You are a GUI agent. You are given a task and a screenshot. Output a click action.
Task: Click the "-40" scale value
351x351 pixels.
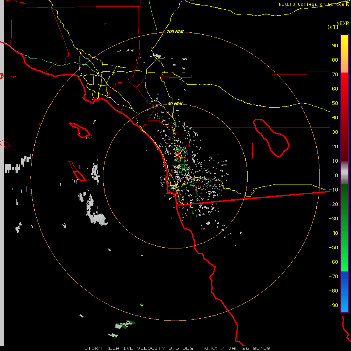click(x=333, y=233)
